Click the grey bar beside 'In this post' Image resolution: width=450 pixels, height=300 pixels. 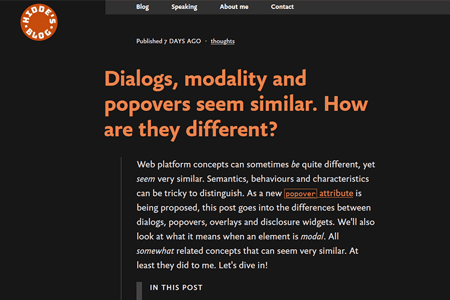click(139, 290)
